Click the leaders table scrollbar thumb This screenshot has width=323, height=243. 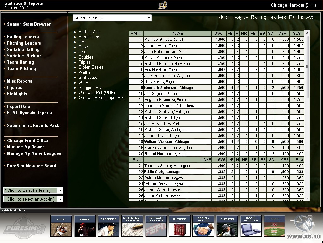click(x=307, y=67)
